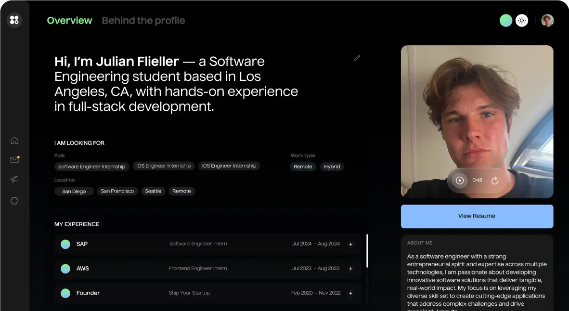Click the replay icon on the video player
Image resolution: width=569 pixels, height=311 pixels.
pyautogui.click(x=495, y=181)
